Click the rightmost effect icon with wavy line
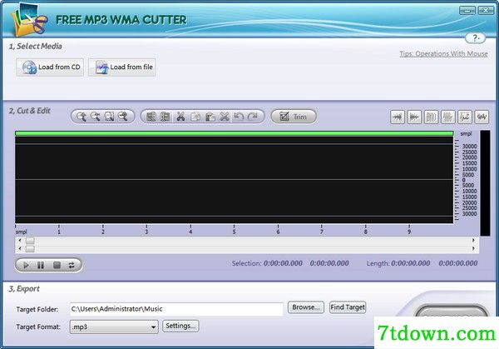 pos(482,117)
